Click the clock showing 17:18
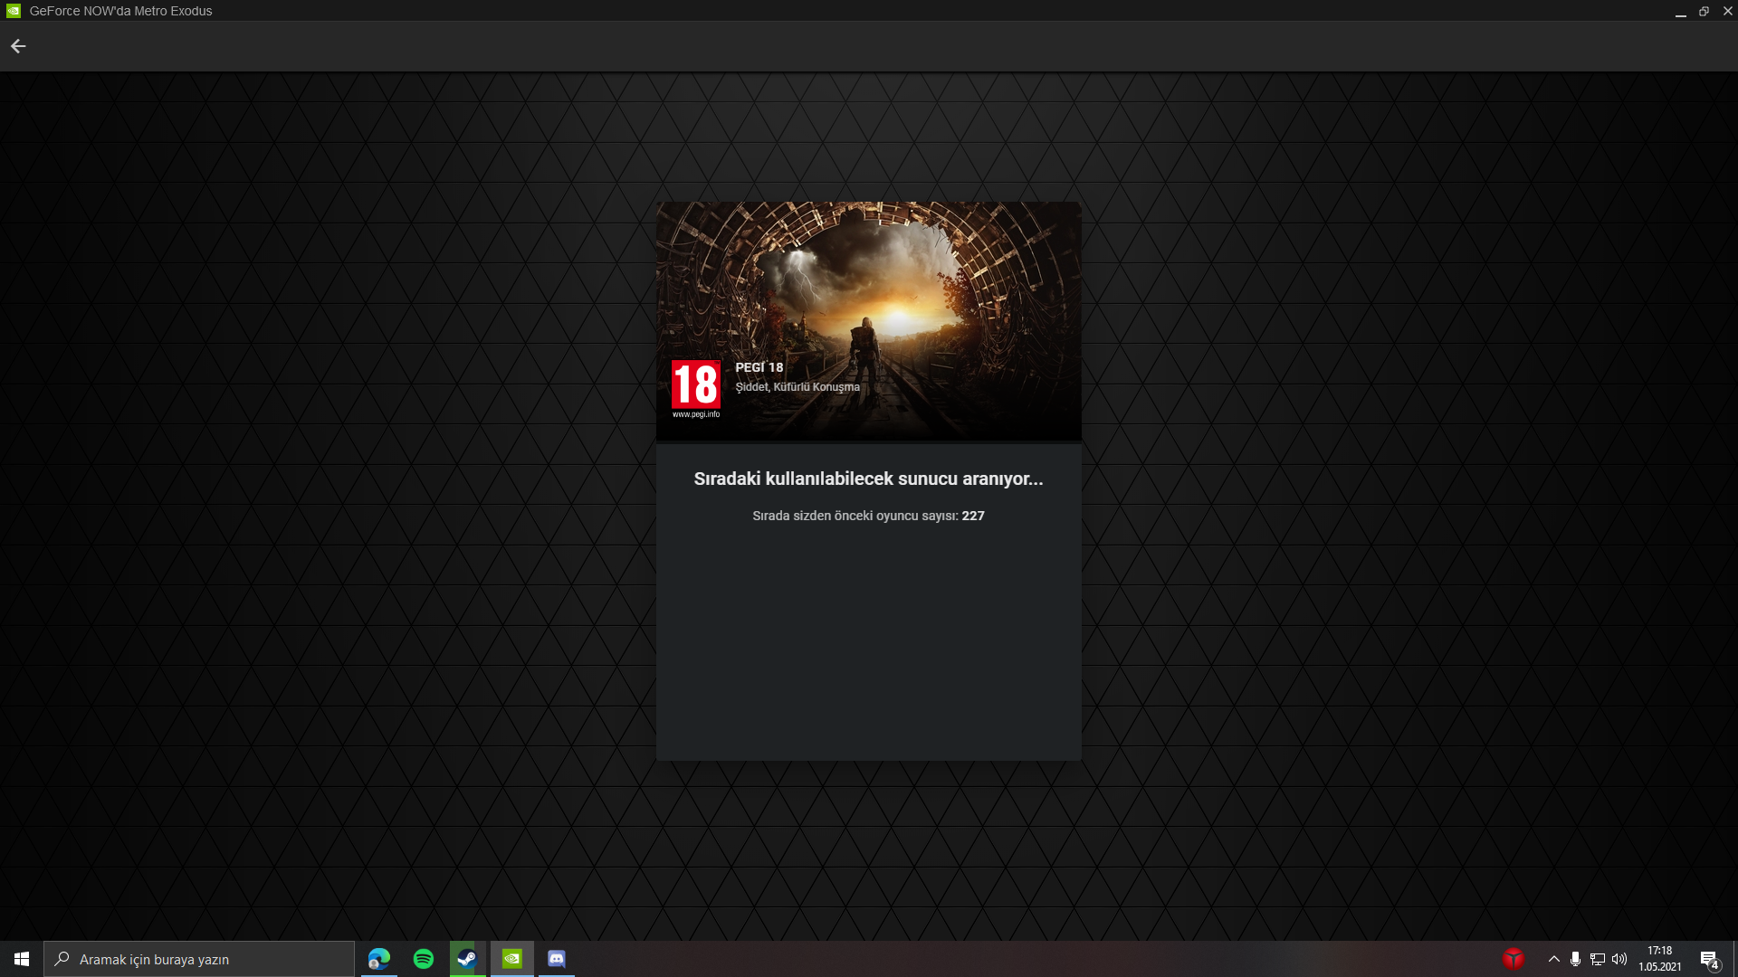This screenshot has height=977, width=1738. point(1659,959)
